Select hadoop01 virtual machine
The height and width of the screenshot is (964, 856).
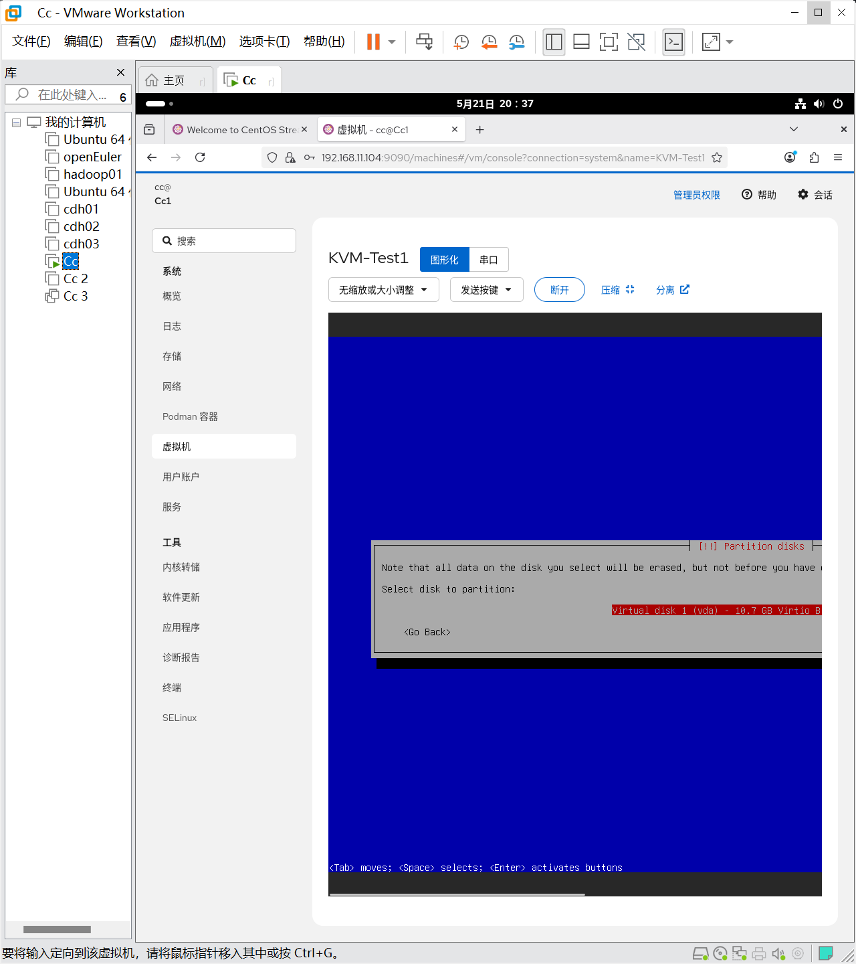[x=92, y=175]
